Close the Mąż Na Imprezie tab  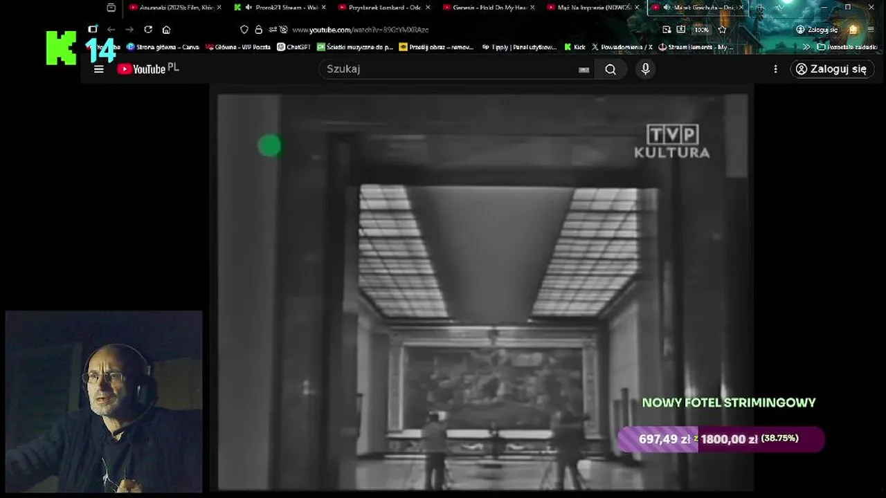pos(636,8)
